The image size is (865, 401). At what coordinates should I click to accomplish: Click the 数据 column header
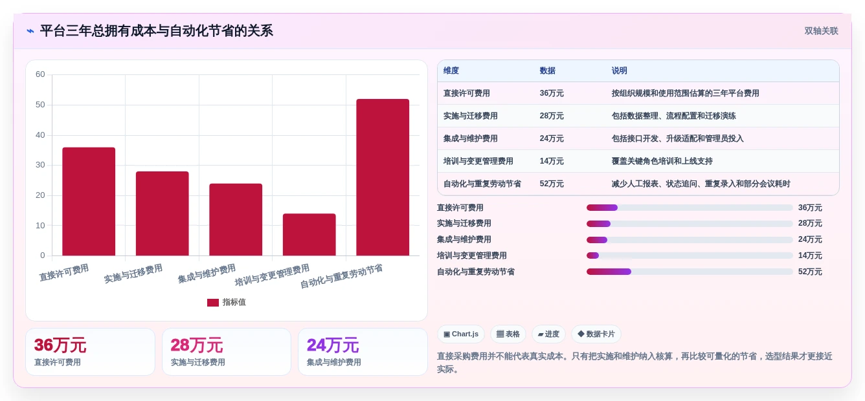[547, 70]
